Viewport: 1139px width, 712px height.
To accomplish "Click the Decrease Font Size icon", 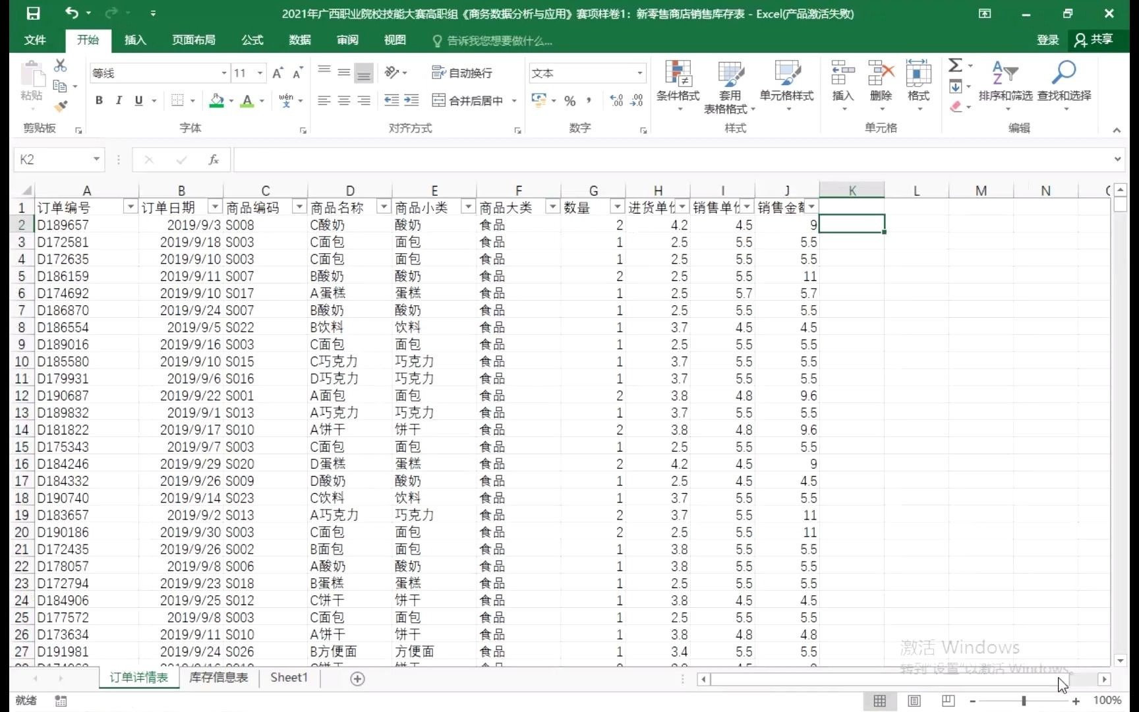I will point(298,73).
